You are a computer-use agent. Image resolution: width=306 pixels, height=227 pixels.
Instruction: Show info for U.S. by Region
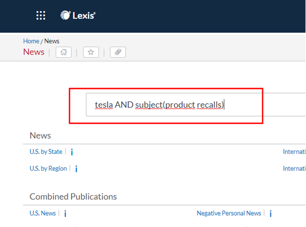click(x=76, y=169)
